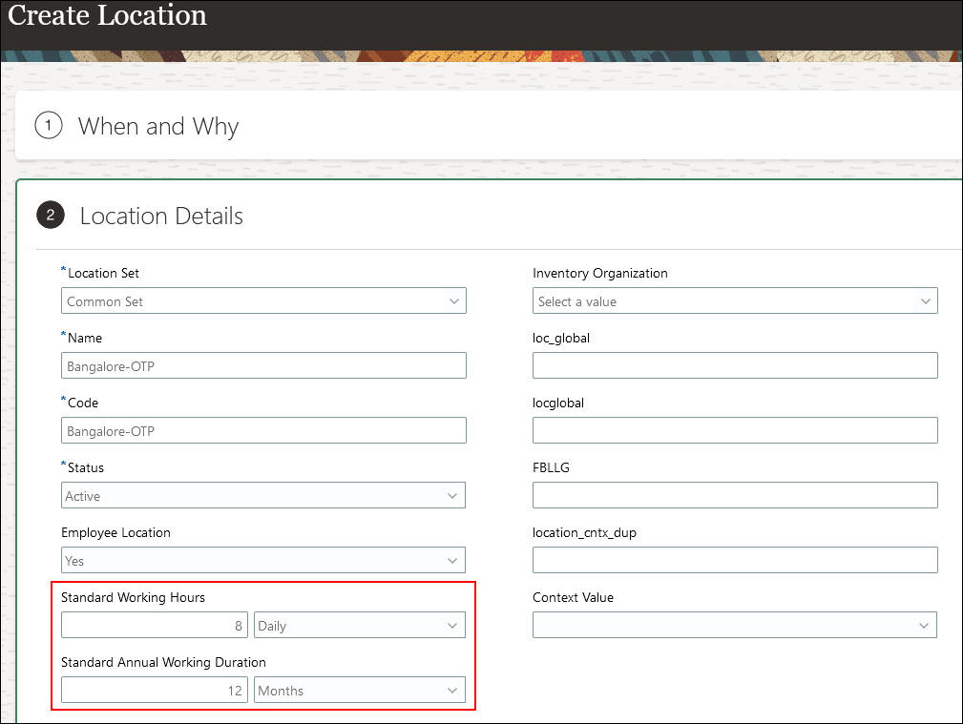The width and height of the screenshot is (963, 724).
Task: Click the location_cntx_dup field
Action: [735, 561]
